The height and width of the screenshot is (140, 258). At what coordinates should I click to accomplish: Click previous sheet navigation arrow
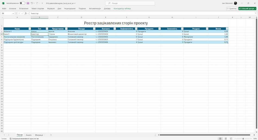point(4,135)
